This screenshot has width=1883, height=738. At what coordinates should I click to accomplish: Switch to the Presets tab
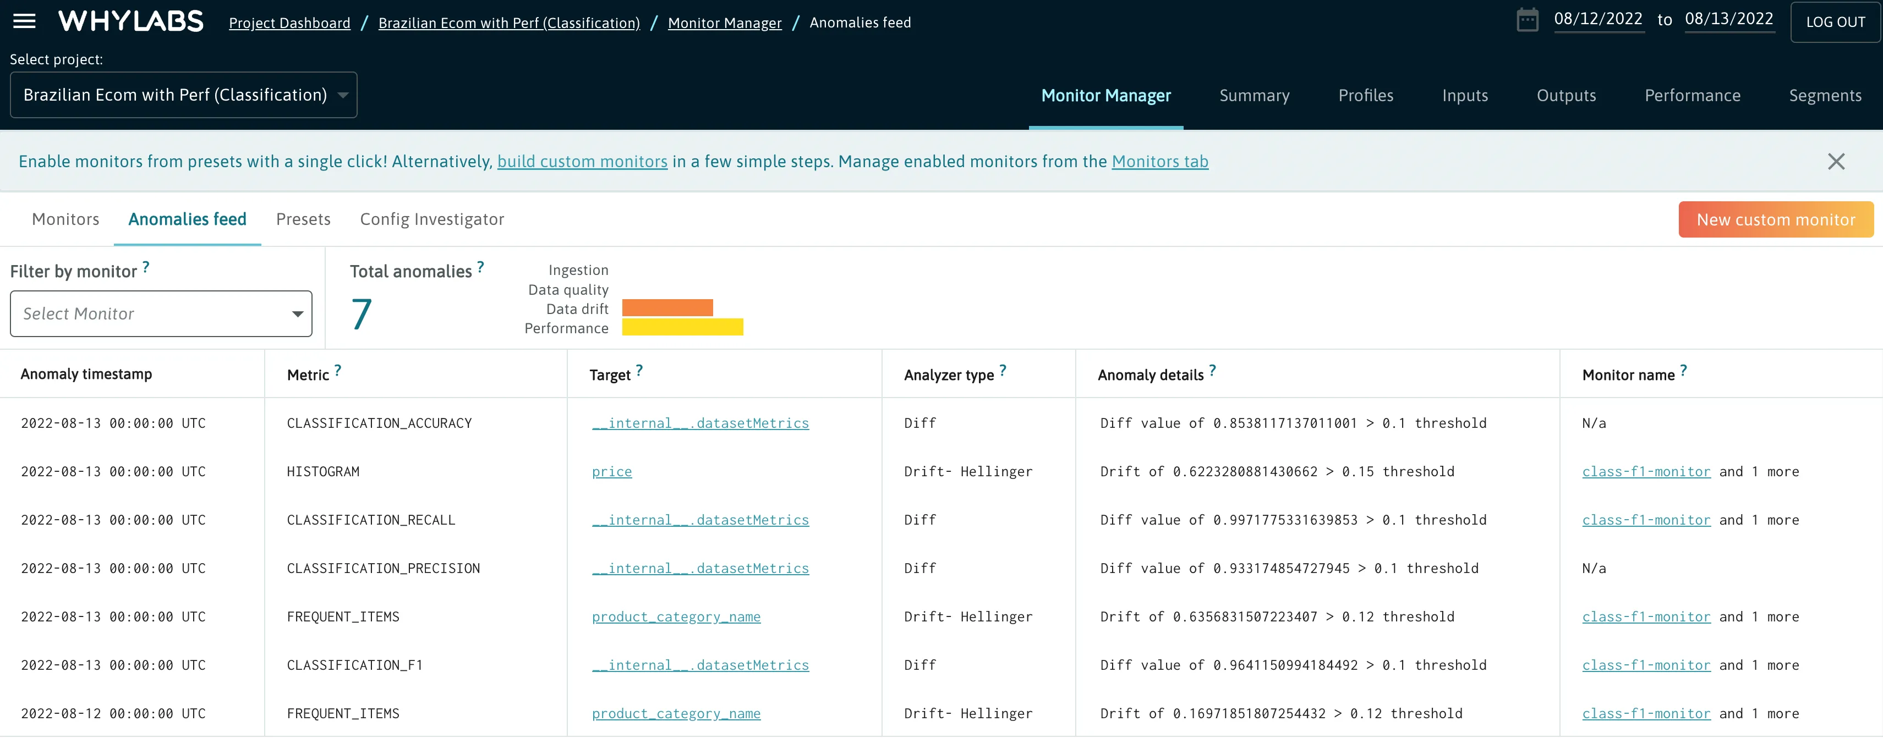tap(303, 219)
